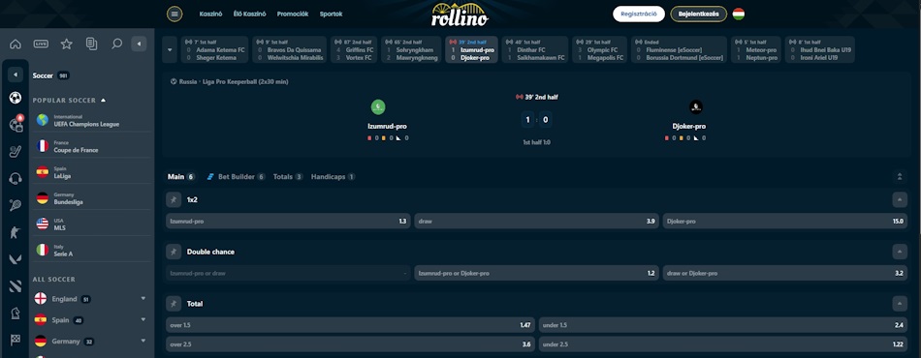Select the headset esports icon

tap(16, 179)
